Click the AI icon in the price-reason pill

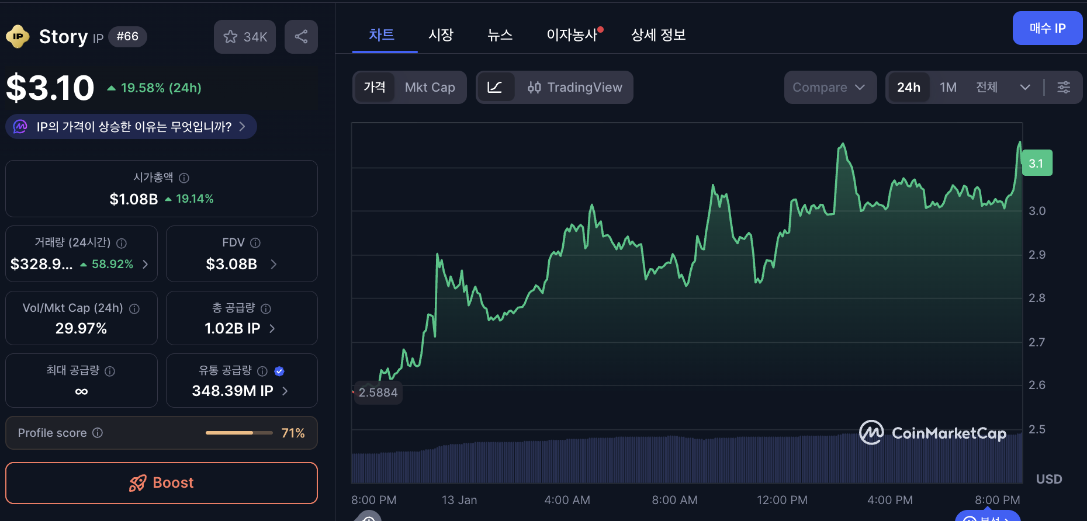tap(20, 127)
